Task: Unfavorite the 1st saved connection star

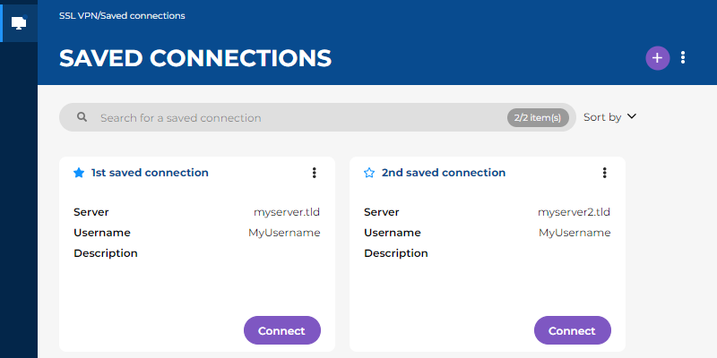Action: 79,173
